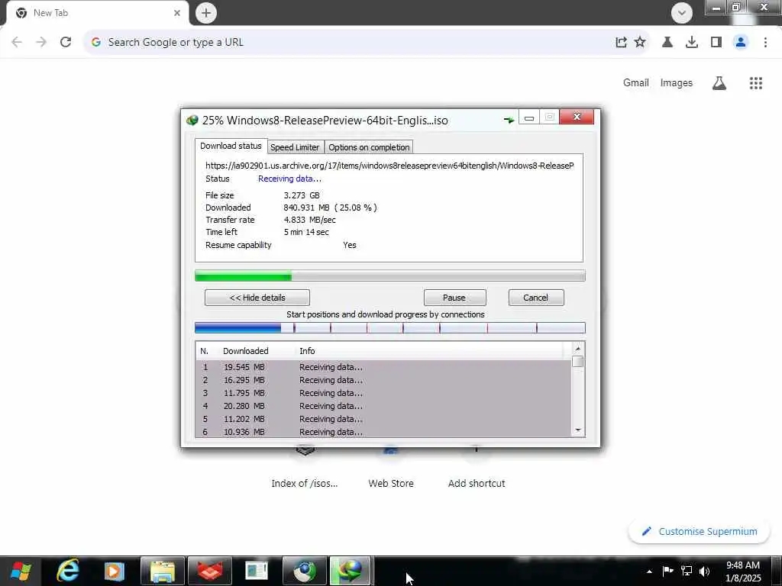Select connection row with 20.280 MB
782x586 pixels.
[383, 406]
